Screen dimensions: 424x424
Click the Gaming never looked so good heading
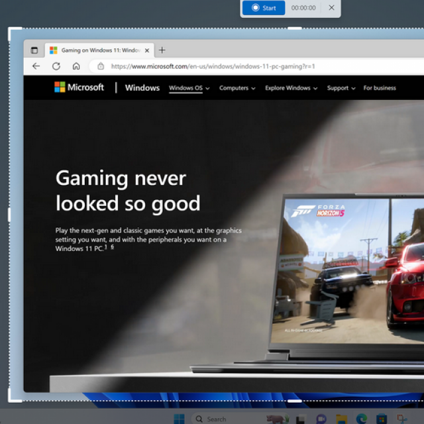(x=128, y=191)
